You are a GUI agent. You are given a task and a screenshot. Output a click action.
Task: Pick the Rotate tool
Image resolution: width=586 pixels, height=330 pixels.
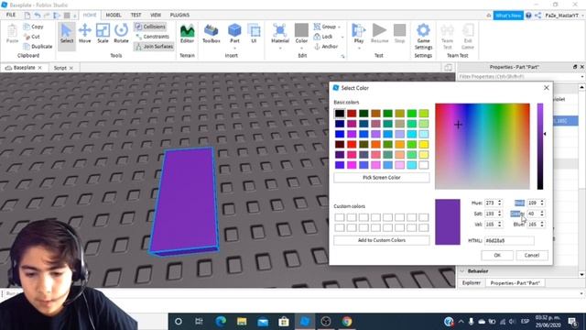[x=121, y=34]
